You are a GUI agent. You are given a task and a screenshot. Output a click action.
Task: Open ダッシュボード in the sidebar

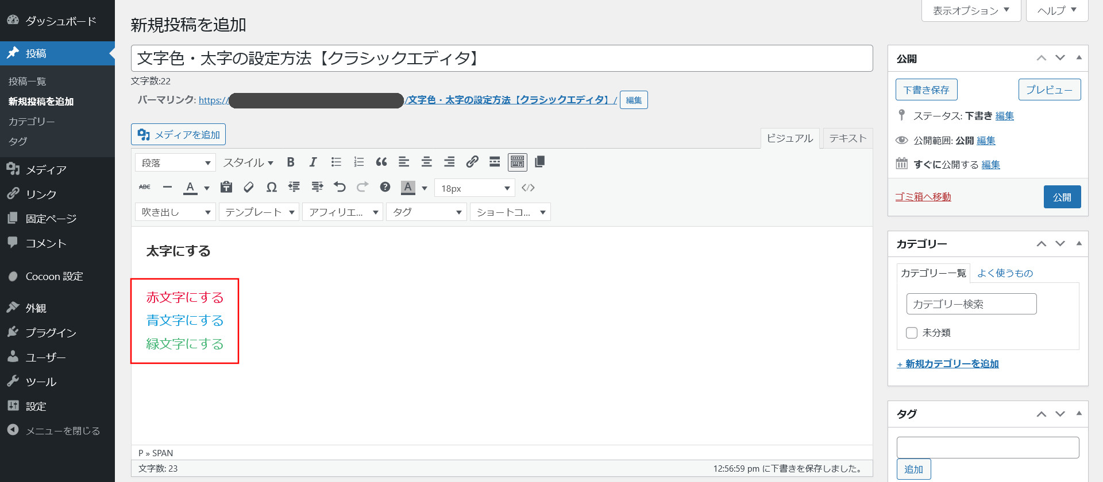click(x=57, y=21)
